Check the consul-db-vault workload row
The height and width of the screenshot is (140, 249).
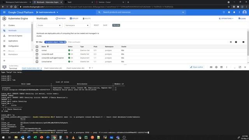pos(37,54)
